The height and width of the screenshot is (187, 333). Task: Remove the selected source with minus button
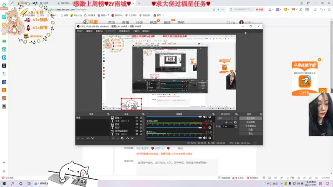click(x=117, y=138)
